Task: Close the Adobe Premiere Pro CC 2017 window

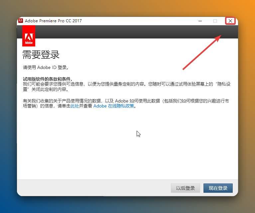Action: 230,21
